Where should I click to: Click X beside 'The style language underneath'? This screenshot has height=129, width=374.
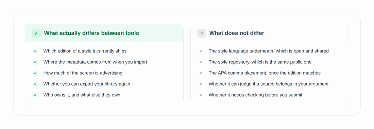(201, 51)
